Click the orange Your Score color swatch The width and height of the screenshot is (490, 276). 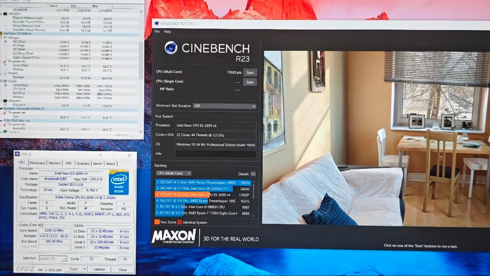tap(157, 222)
